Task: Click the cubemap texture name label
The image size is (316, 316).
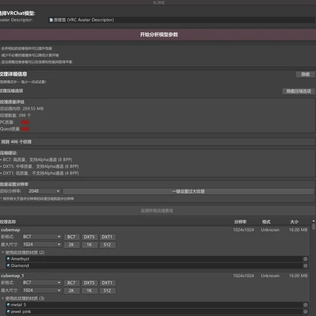Action: (11, 230)
